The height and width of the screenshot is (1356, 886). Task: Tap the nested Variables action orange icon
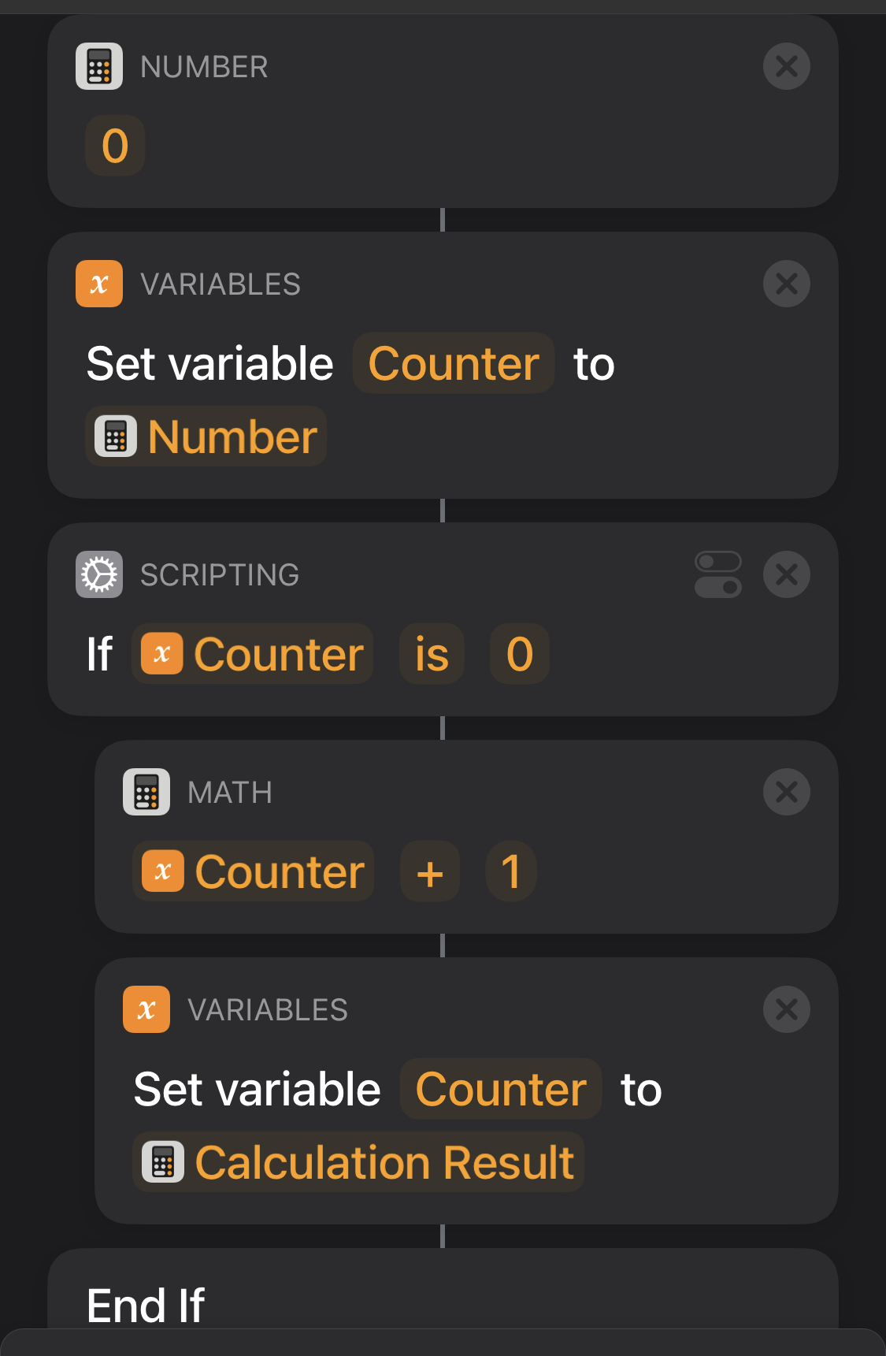(146, 1010)
